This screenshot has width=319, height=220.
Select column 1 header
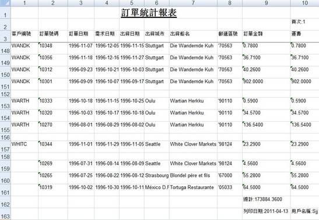tap(24, 3)
